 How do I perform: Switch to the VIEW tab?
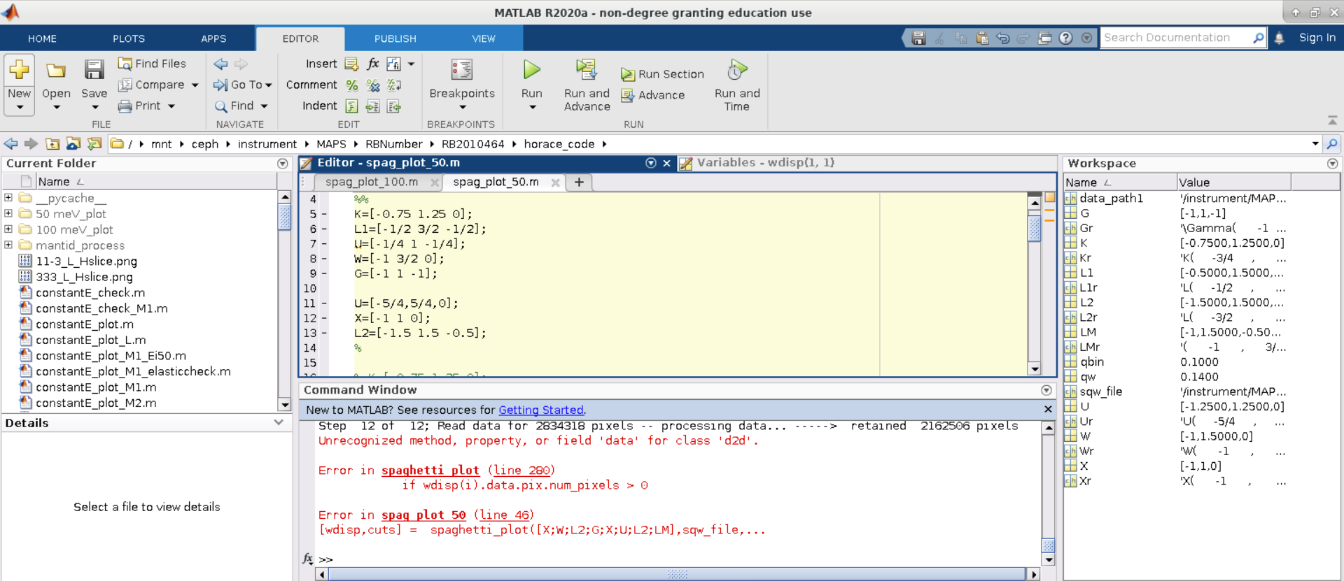coord(483,38)
